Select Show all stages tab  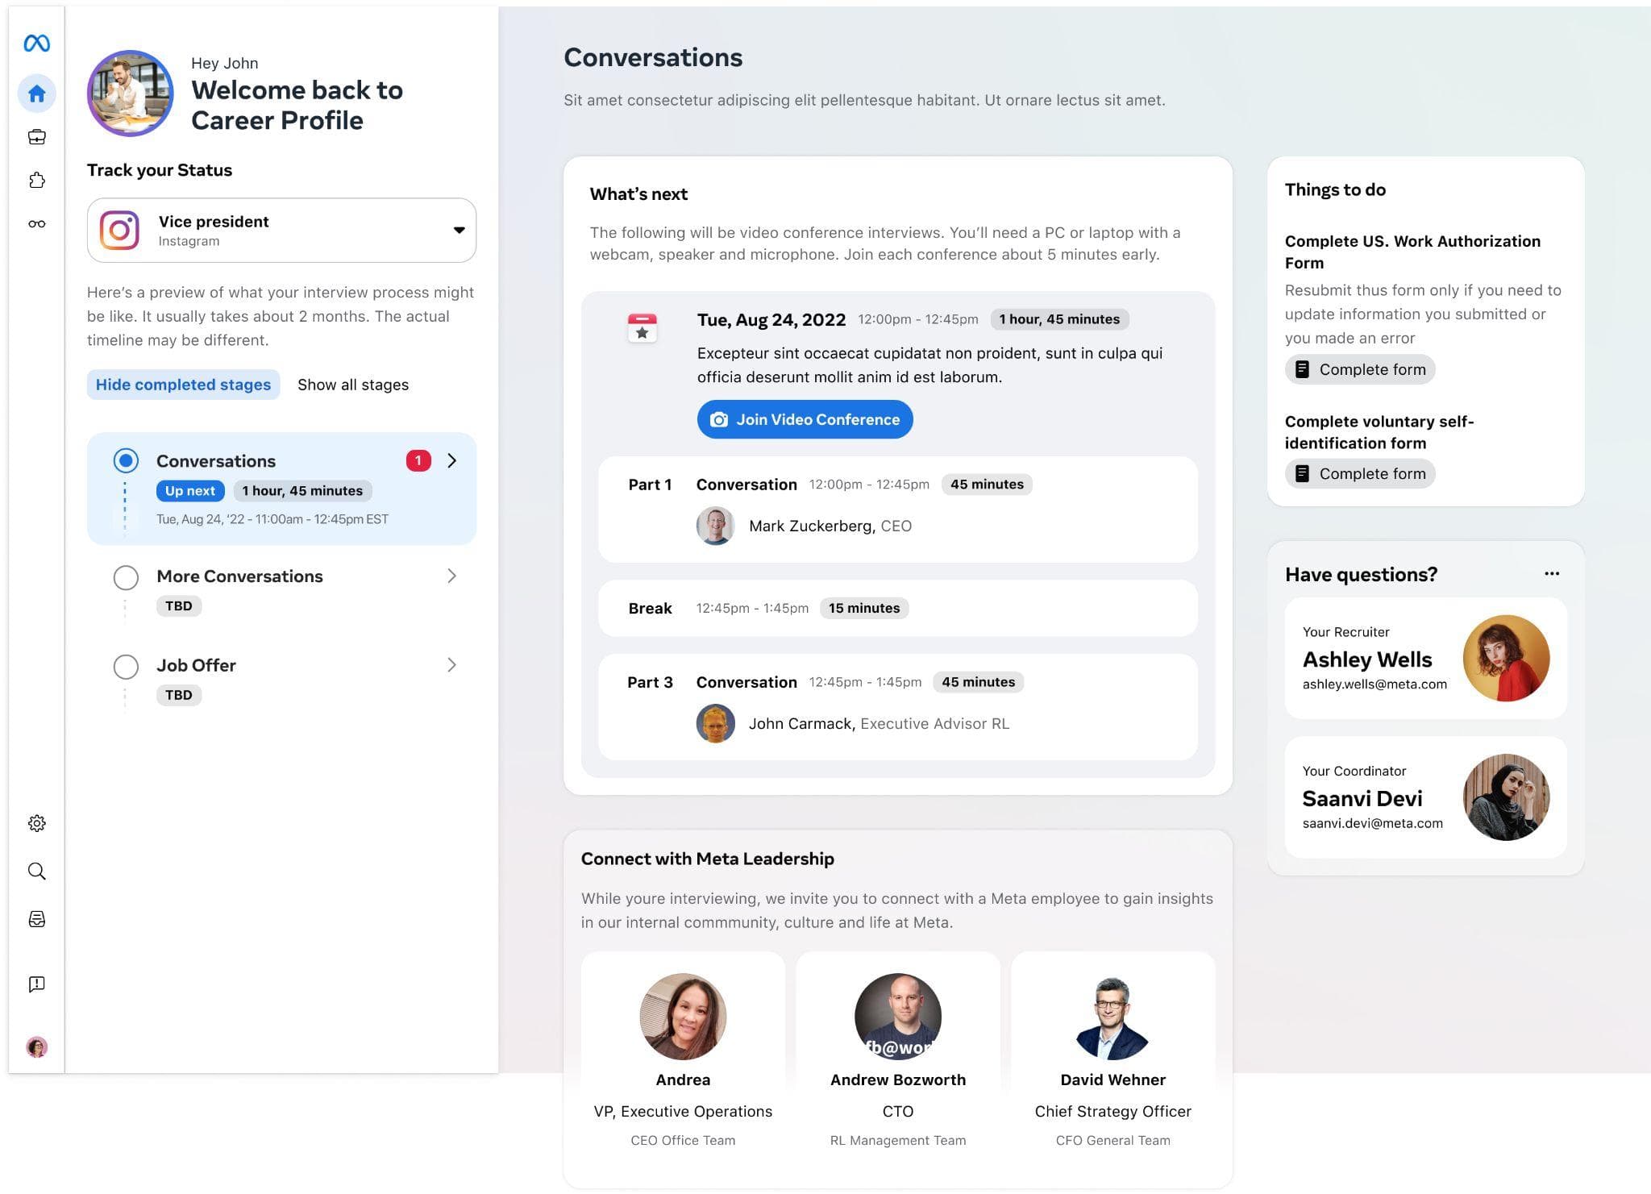(353, 385)
